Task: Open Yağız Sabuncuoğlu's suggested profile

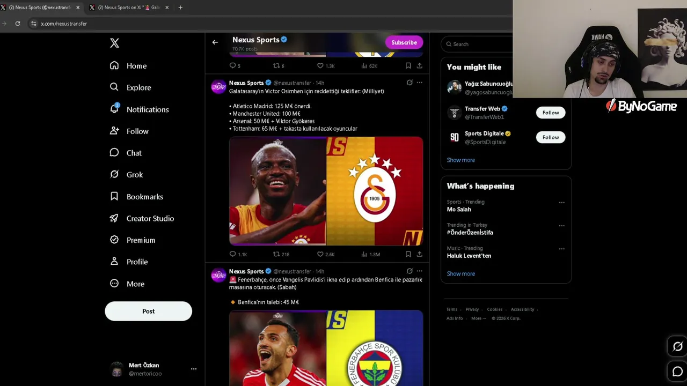Action: point(480,88)
